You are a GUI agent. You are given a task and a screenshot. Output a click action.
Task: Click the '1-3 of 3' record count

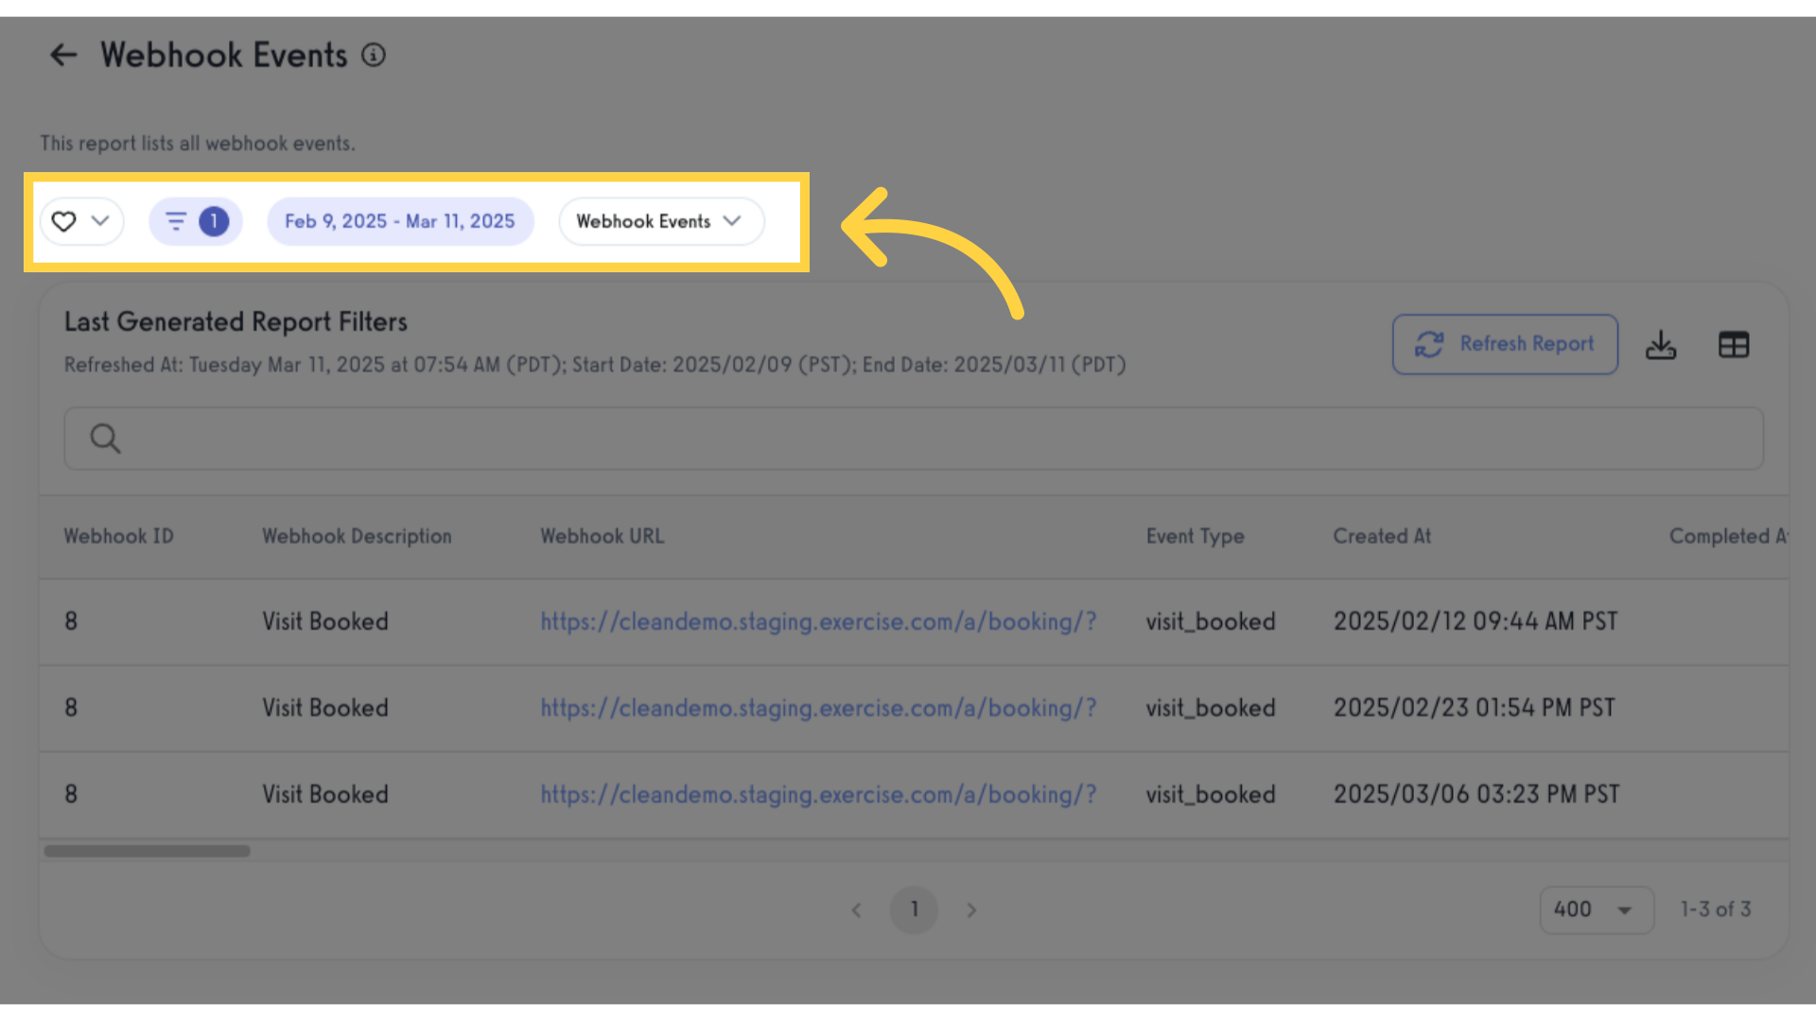[1716, 909]
